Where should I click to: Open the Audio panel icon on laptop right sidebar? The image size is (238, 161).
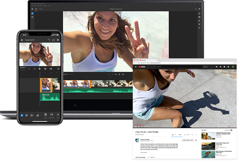pos(199,24)
